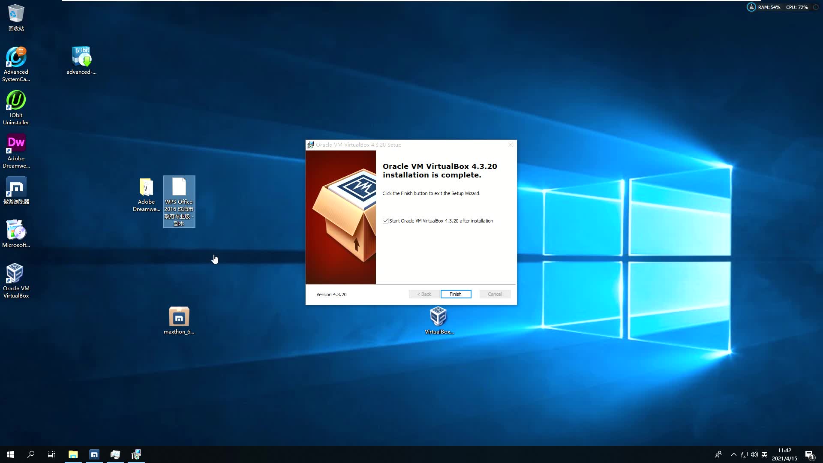The height and width of the screenshot is (463, 823).
Task: Select the VirtualBox... installer icon on desktop
Action: point(439,320)
